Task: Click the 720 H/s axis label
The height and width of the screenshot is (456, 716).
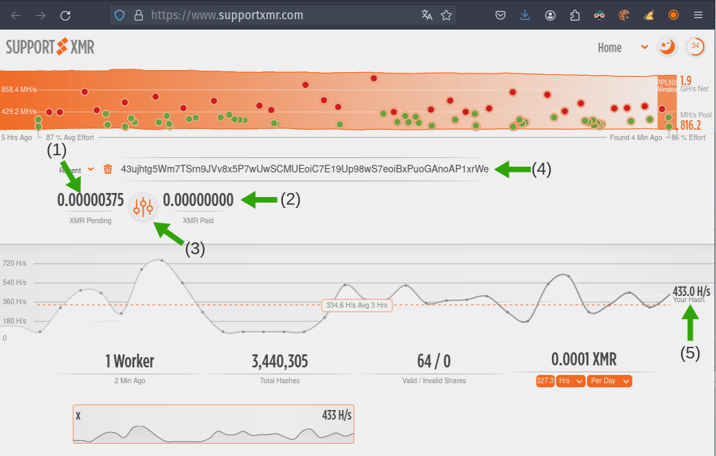Action: tap(14, 263)
